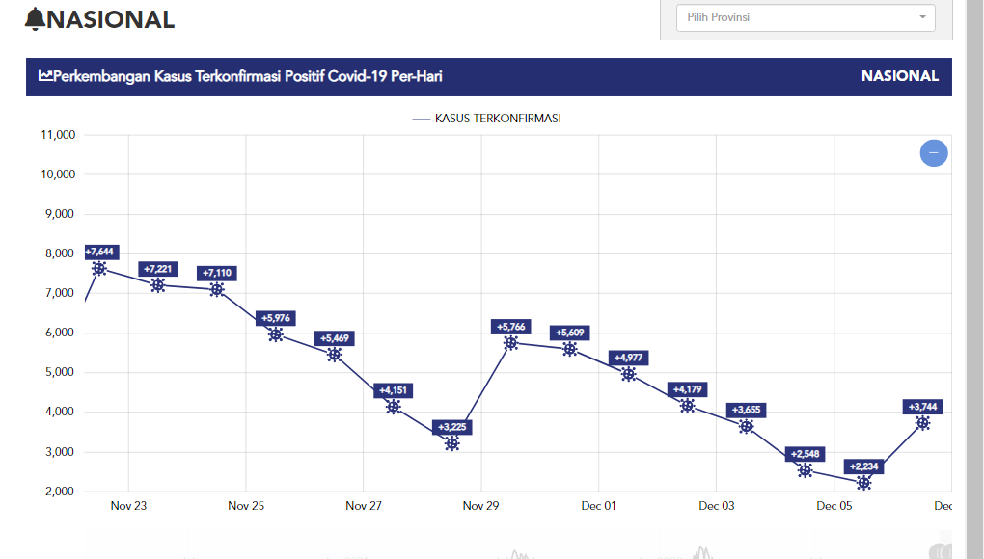Viewport: 984px width, 559px height.
Task: Click the chart range slider below the axis
Action: click(x=517, y=547)
